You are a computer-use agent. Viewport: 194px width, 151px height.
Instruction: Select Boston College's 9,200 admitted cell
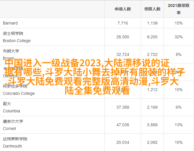152,37
